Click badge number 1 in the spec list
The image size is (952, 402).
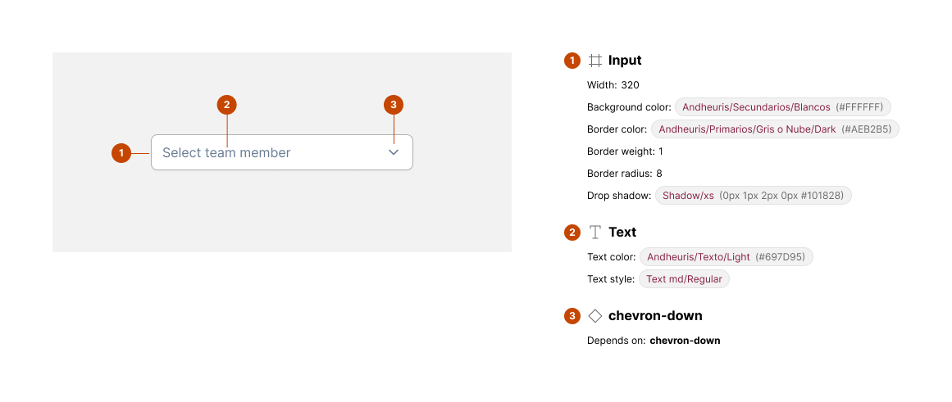(572, 61)
